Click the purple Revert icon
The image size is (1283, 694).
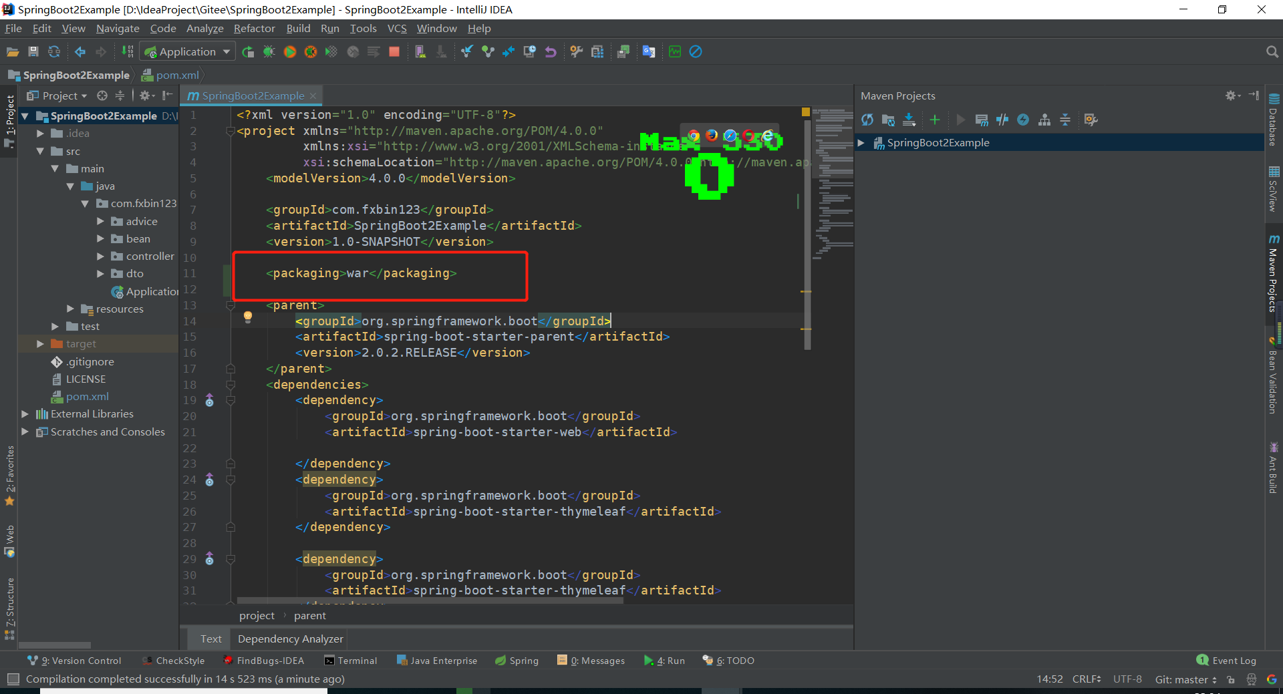point(551,51)
